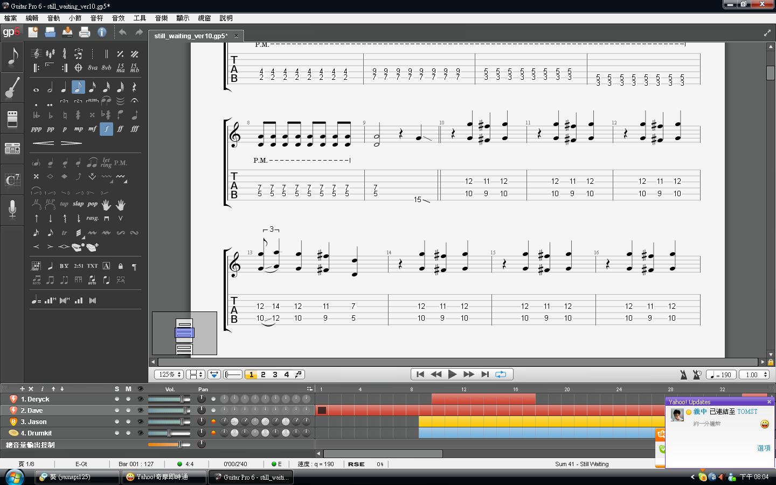The width and height of the screenshot is (776, 485).
Task: Click the redo arrow icon
Action: [x=139, y=32]
